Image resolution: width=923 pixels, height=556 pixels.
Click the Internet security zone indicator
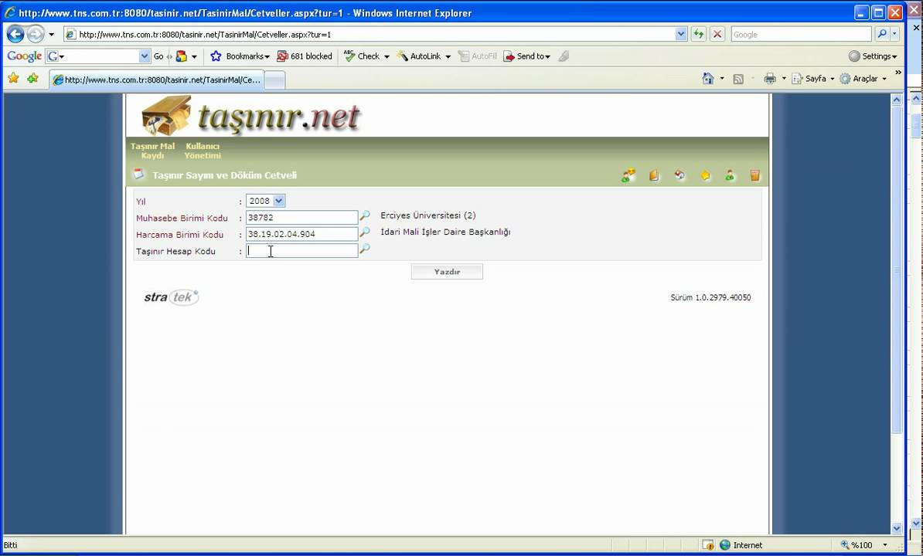point(741,545)
